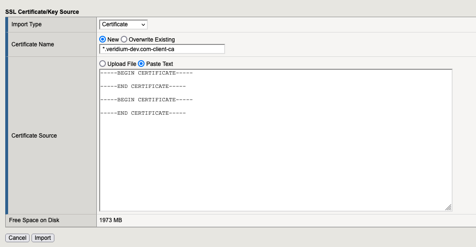476x247 pixels.
Task: Click the empty area of the certificate text box
Action: point(275,162)
